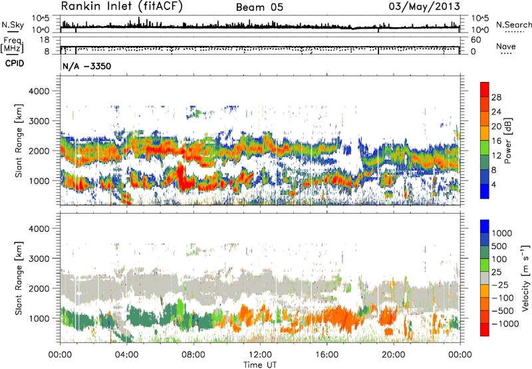Click the 'Freq. [MHz]' axis label
This screenshot has width=532, height=369.
(13, 45)
